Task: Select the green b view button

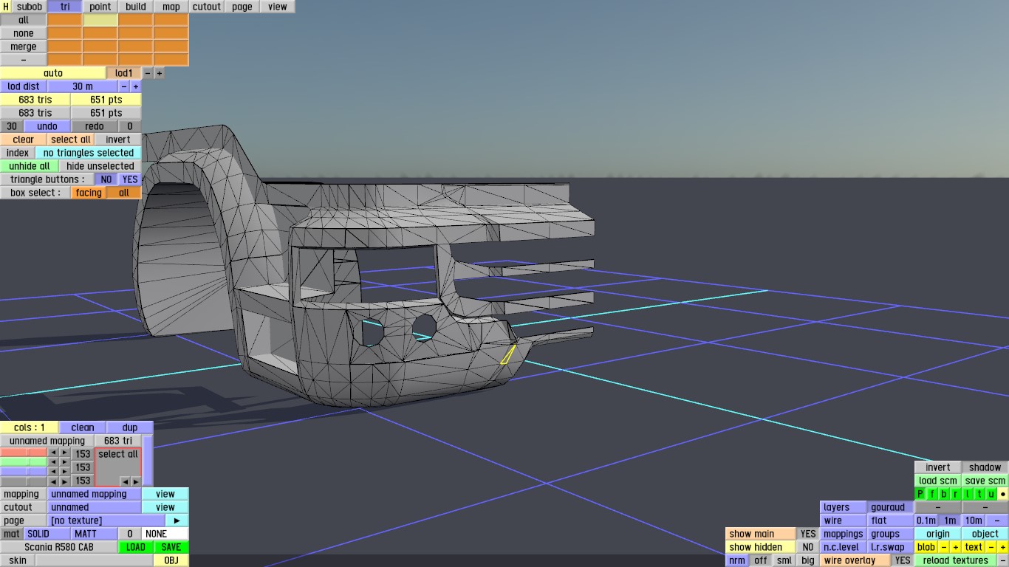Action: (944, 494)
